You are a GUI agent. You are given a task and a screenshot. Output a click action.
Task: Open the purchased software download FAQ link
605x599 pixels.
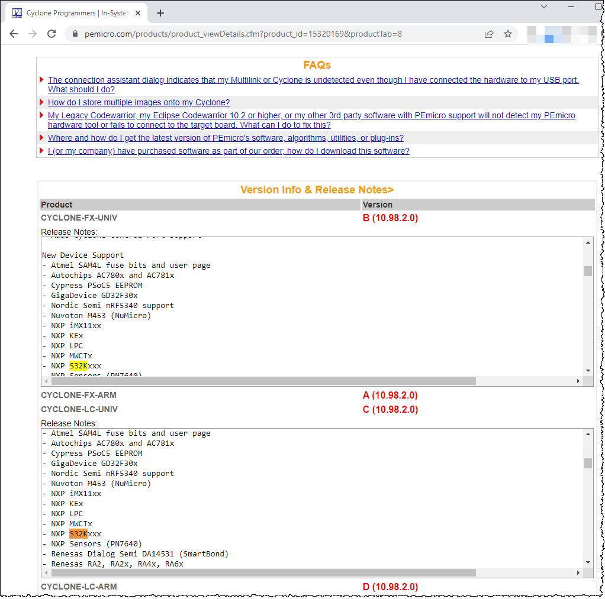click(228, 151)
